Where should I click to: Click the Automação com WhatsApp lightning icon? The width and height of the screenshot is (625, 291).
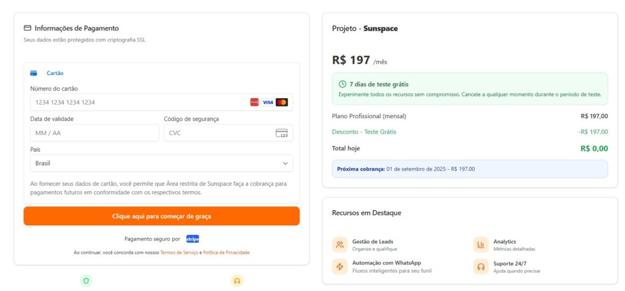point(340,267)
